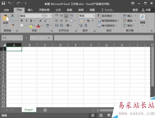Select the Format Painter brush

12,25
